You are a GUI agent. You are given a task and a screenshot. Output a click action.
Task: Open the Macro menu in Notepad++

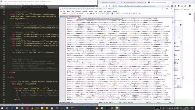pos(100,11)
